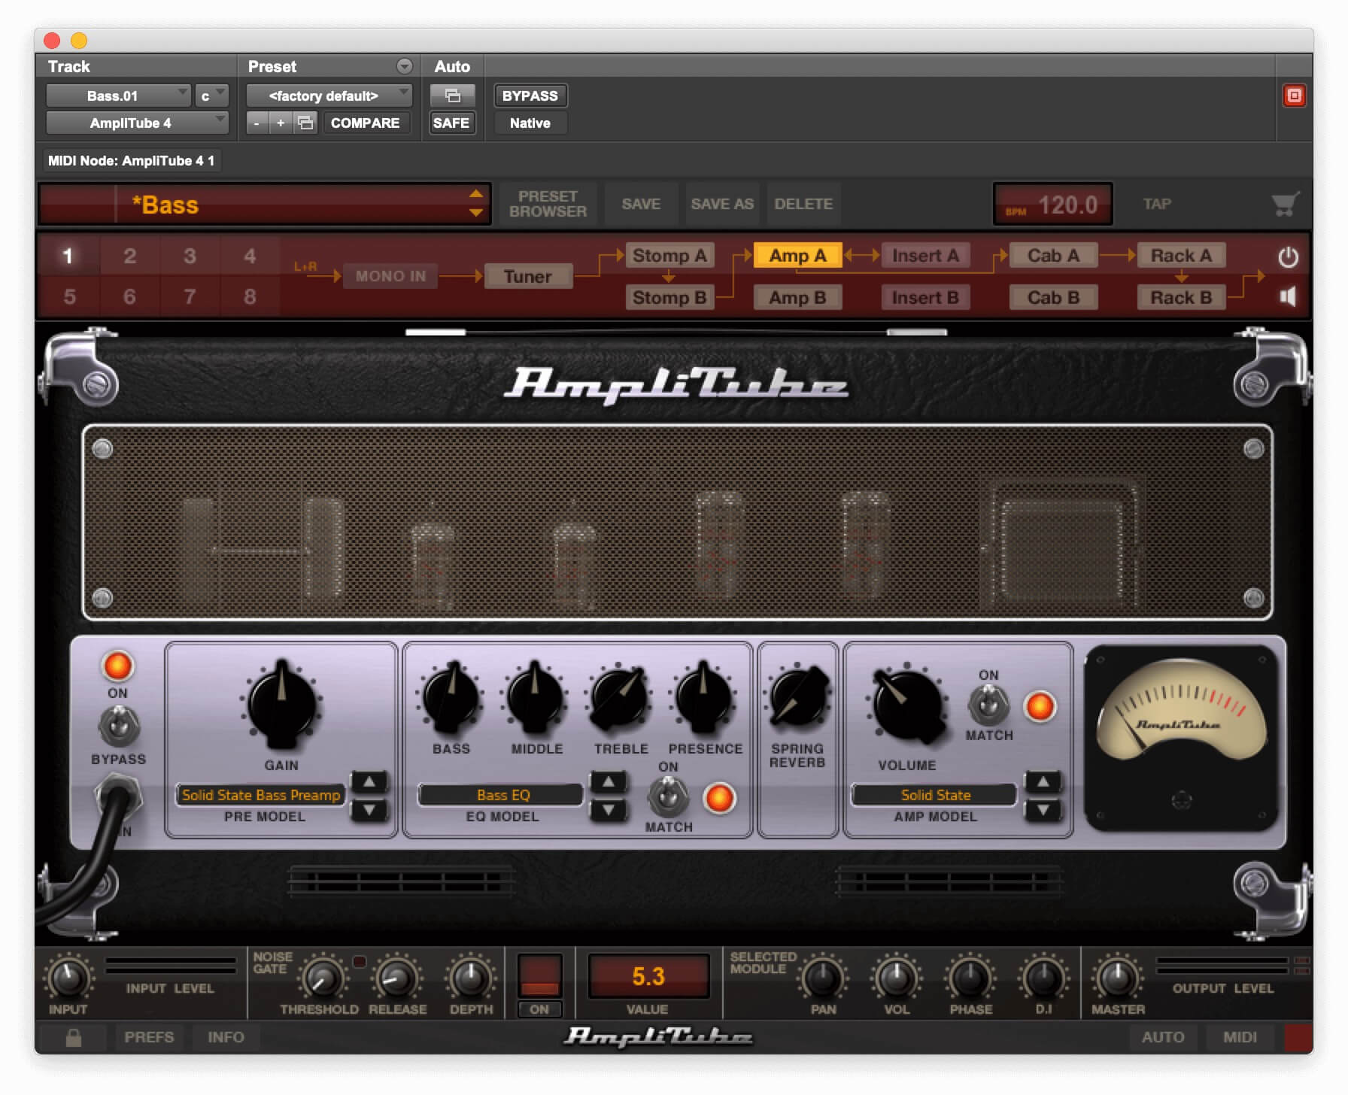Toggle the plug-in BYPASS button
This screenshot has height=1095, width=1348.
click(x=530, y=96)
